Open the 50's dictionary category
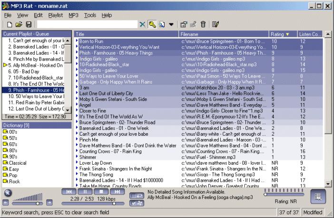Image resolution: width=334 pixels, height=218 pixels. 10,138
